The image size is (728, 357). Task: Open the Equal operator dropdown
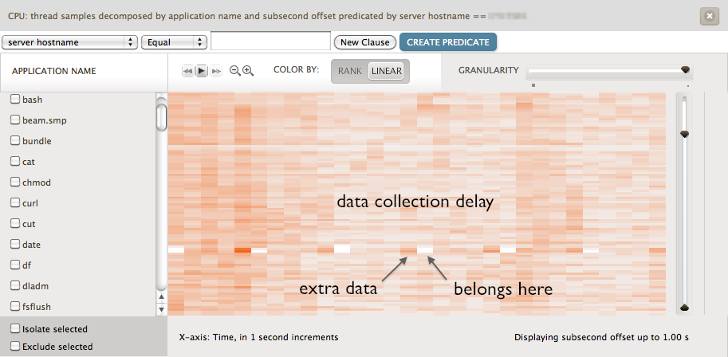click(x=174, y=42)
